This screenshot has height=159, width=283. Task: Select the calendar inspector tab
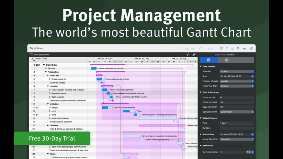(227, 60)
